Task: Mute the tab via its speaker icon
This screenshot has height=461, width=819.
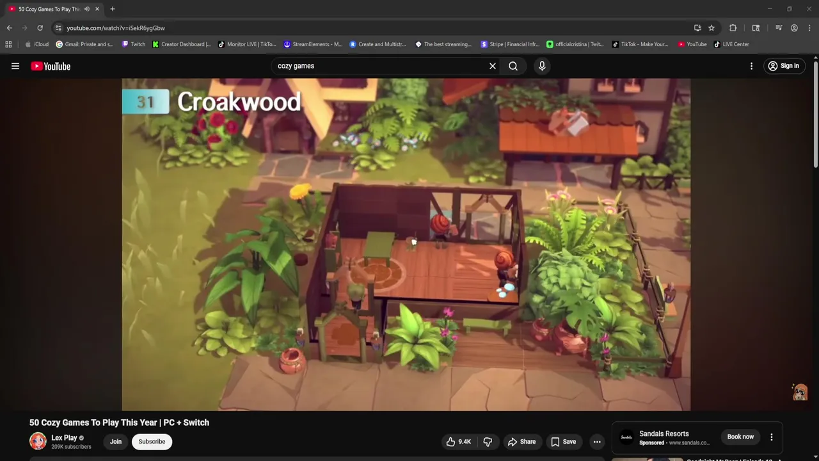Action: 87,9
